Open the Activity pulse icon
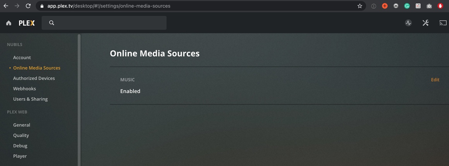449x166 pixels. [408, 23]
